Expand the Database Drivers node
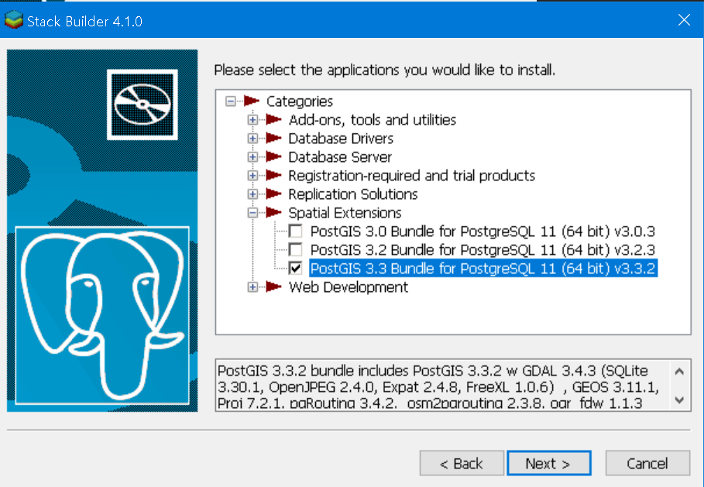Screen dimensions: 704x487 [x=252, y=139]
